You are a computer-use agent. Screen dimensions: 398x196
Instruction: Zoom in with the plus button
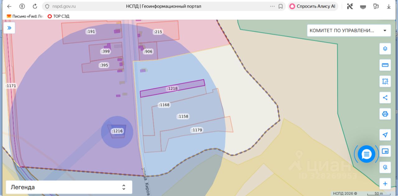[385, 184]
